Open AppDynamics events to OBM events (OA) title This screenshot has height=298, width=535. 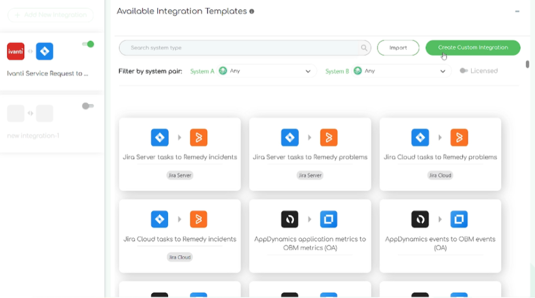441,243
